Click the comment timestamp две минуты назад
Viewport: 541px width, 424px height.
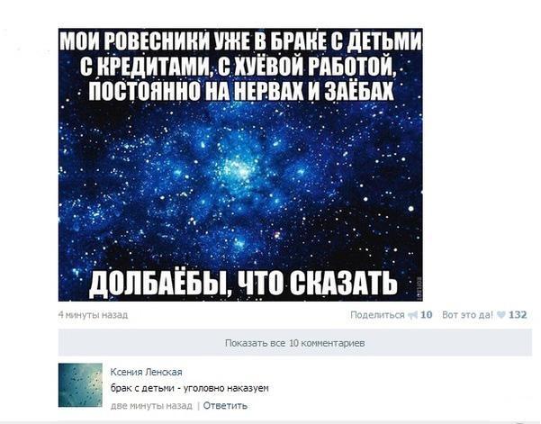[x=151, y=405]
